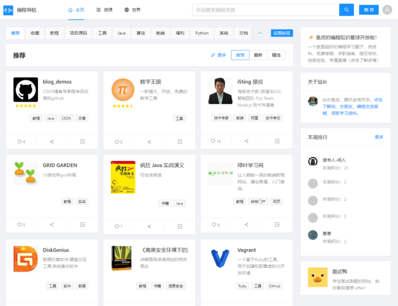
Task: Switch the list filter to 精选
Action: [276, 55]
